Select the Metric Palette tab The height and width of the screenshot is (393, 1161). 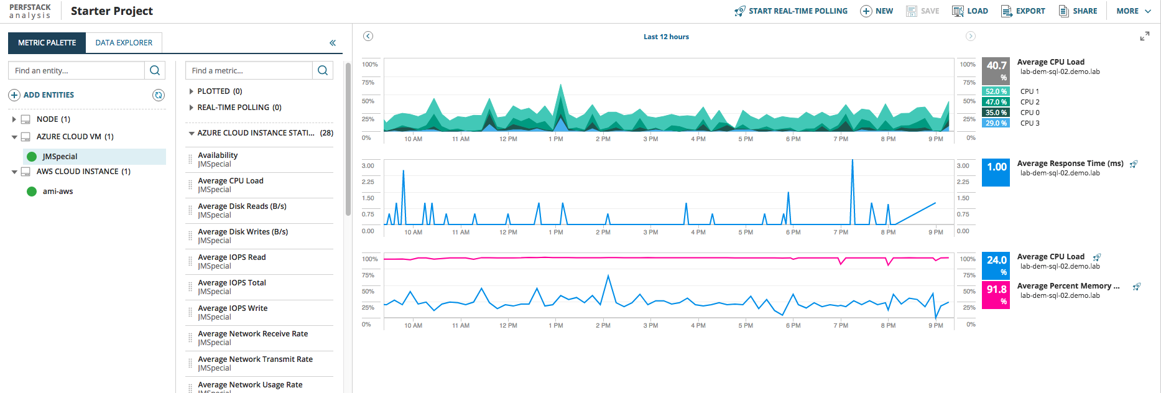tap(47, 43)
